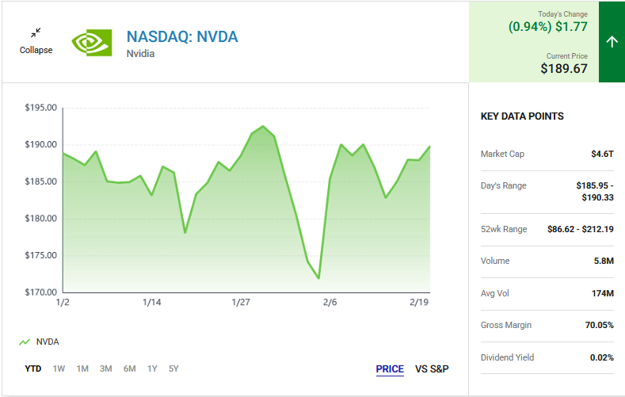Select the 1Y time range

152,368
